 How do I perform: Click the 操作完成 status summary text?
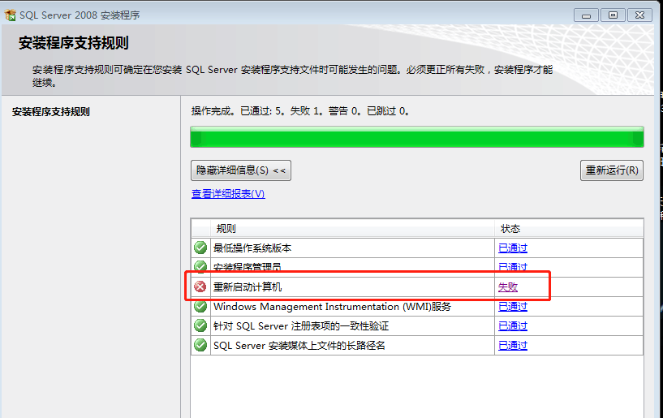300,111
